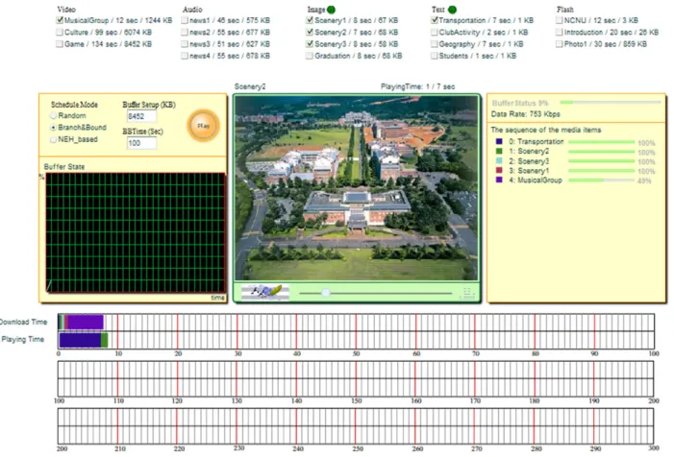Uncheck the Scenery1 image checkbox
The image size is (674, 457).
click(309, 20)
